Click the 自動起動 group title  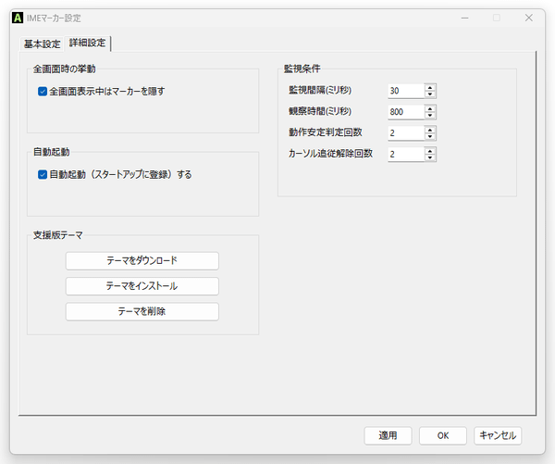coord(51,152)
